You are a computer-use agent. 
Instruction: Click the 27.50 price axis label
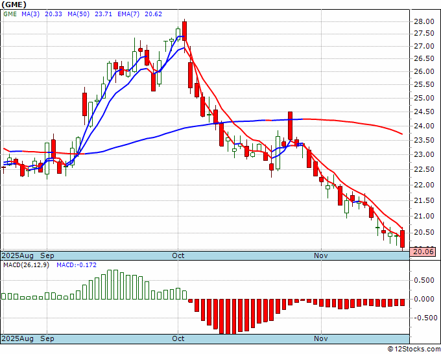pos(424,34)
